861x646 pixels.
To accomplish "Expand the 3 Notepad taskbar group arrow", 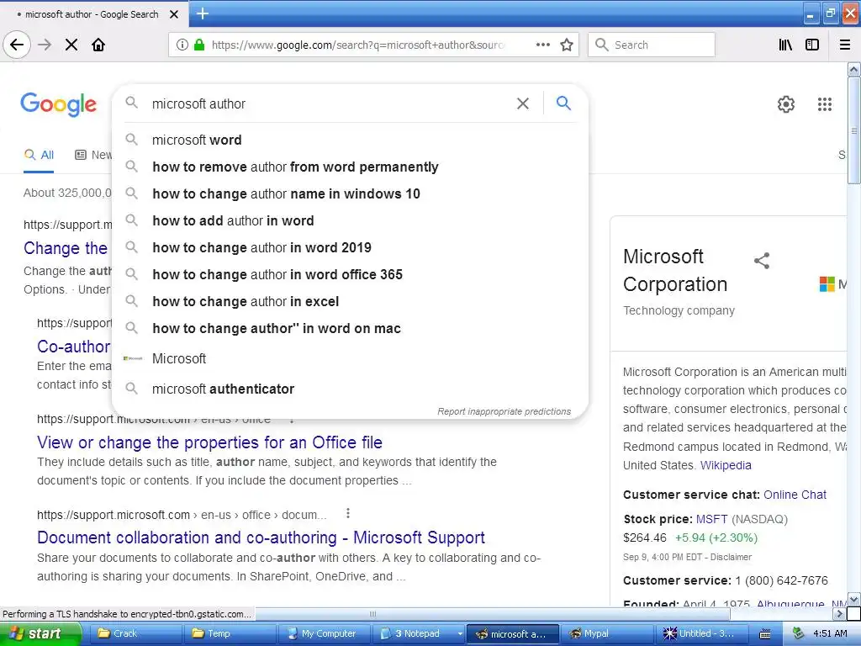I will tap(460, 634).
